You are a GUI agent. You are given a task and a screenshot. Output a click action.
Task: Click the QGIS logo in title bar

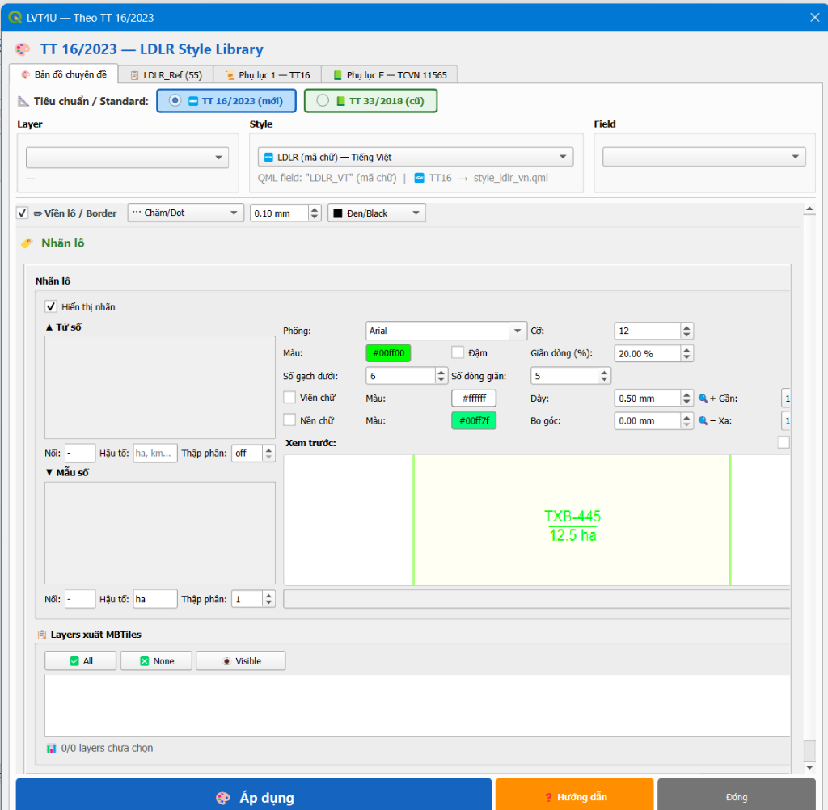point(15,18)
